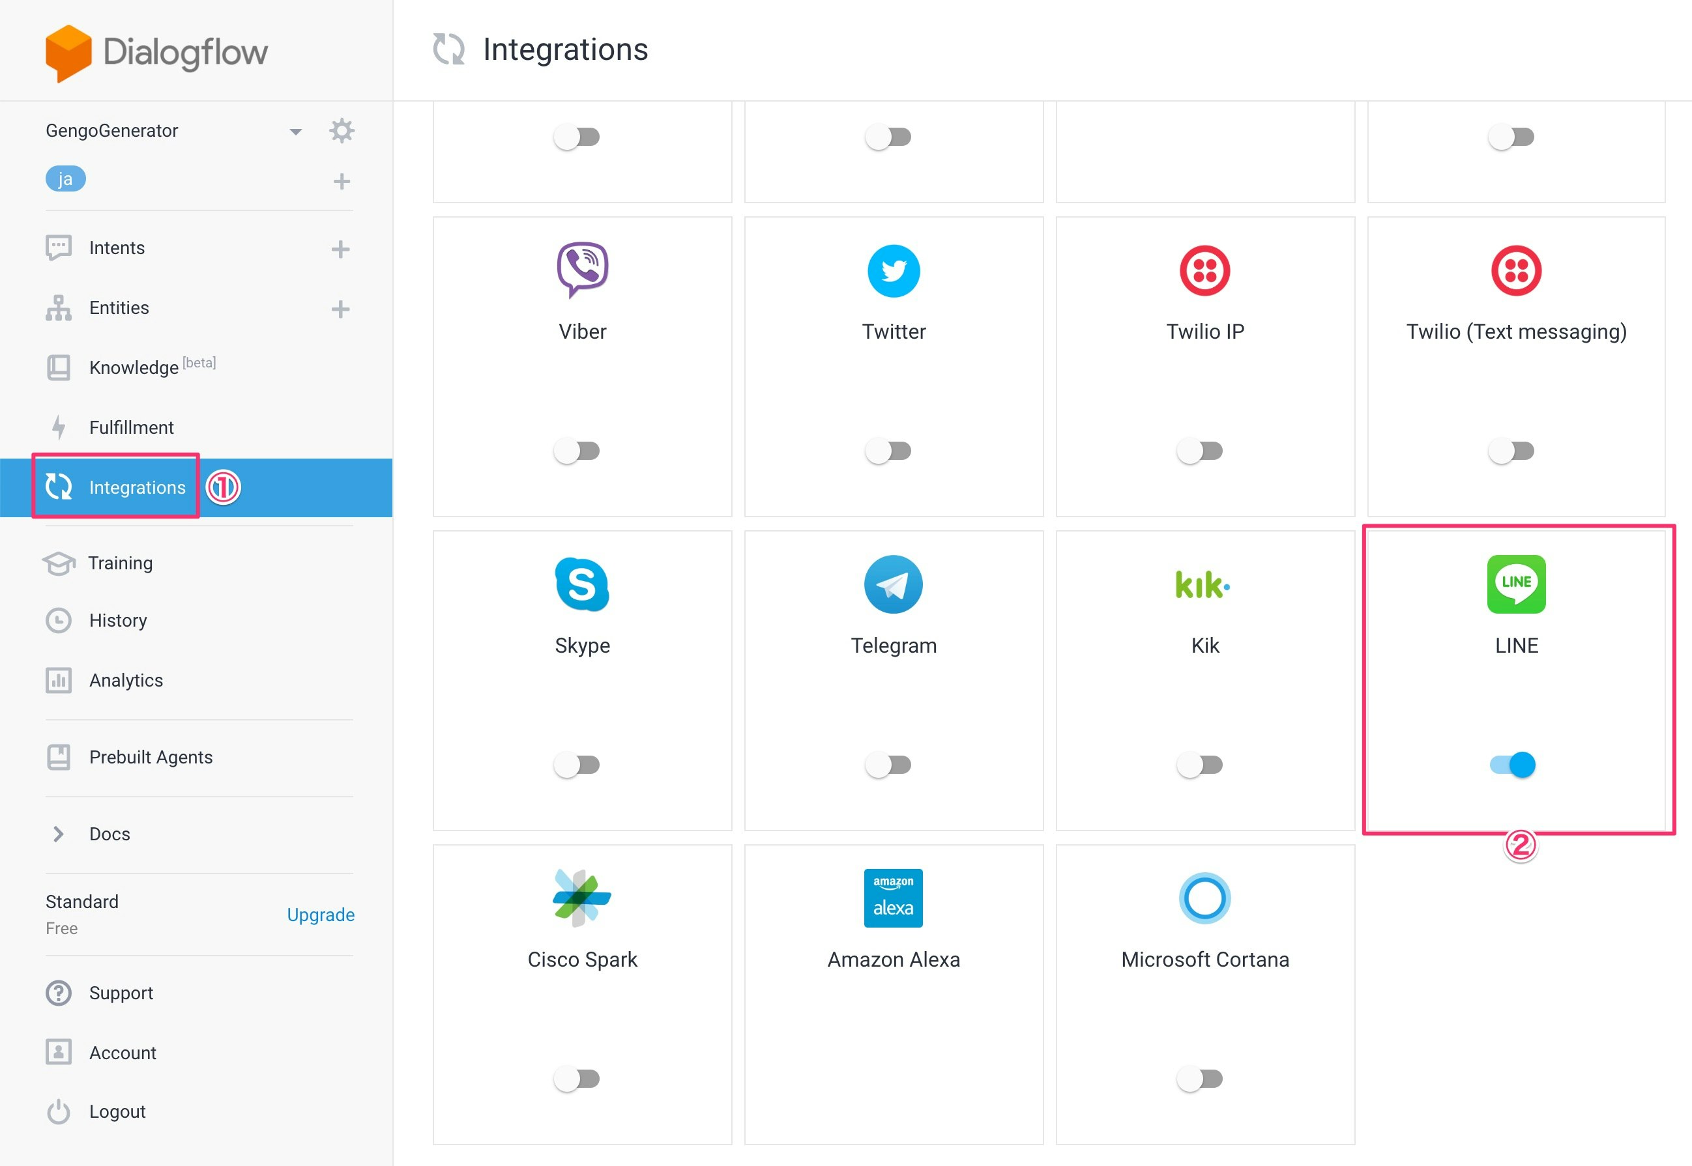This screenshot has width=1692, height=1166.
Task: Open the Support page
Action: click(121, 993)
